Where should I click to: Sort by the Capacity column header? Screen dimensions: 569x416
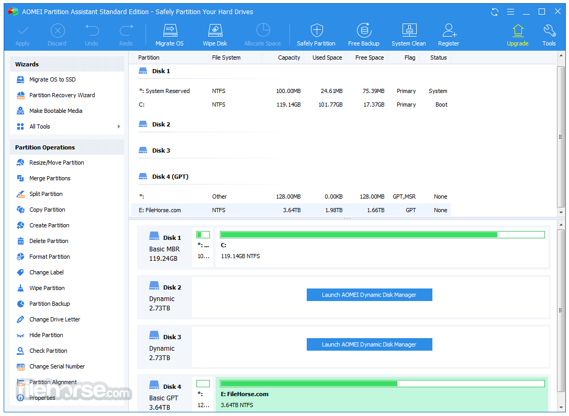coord(289,57)
